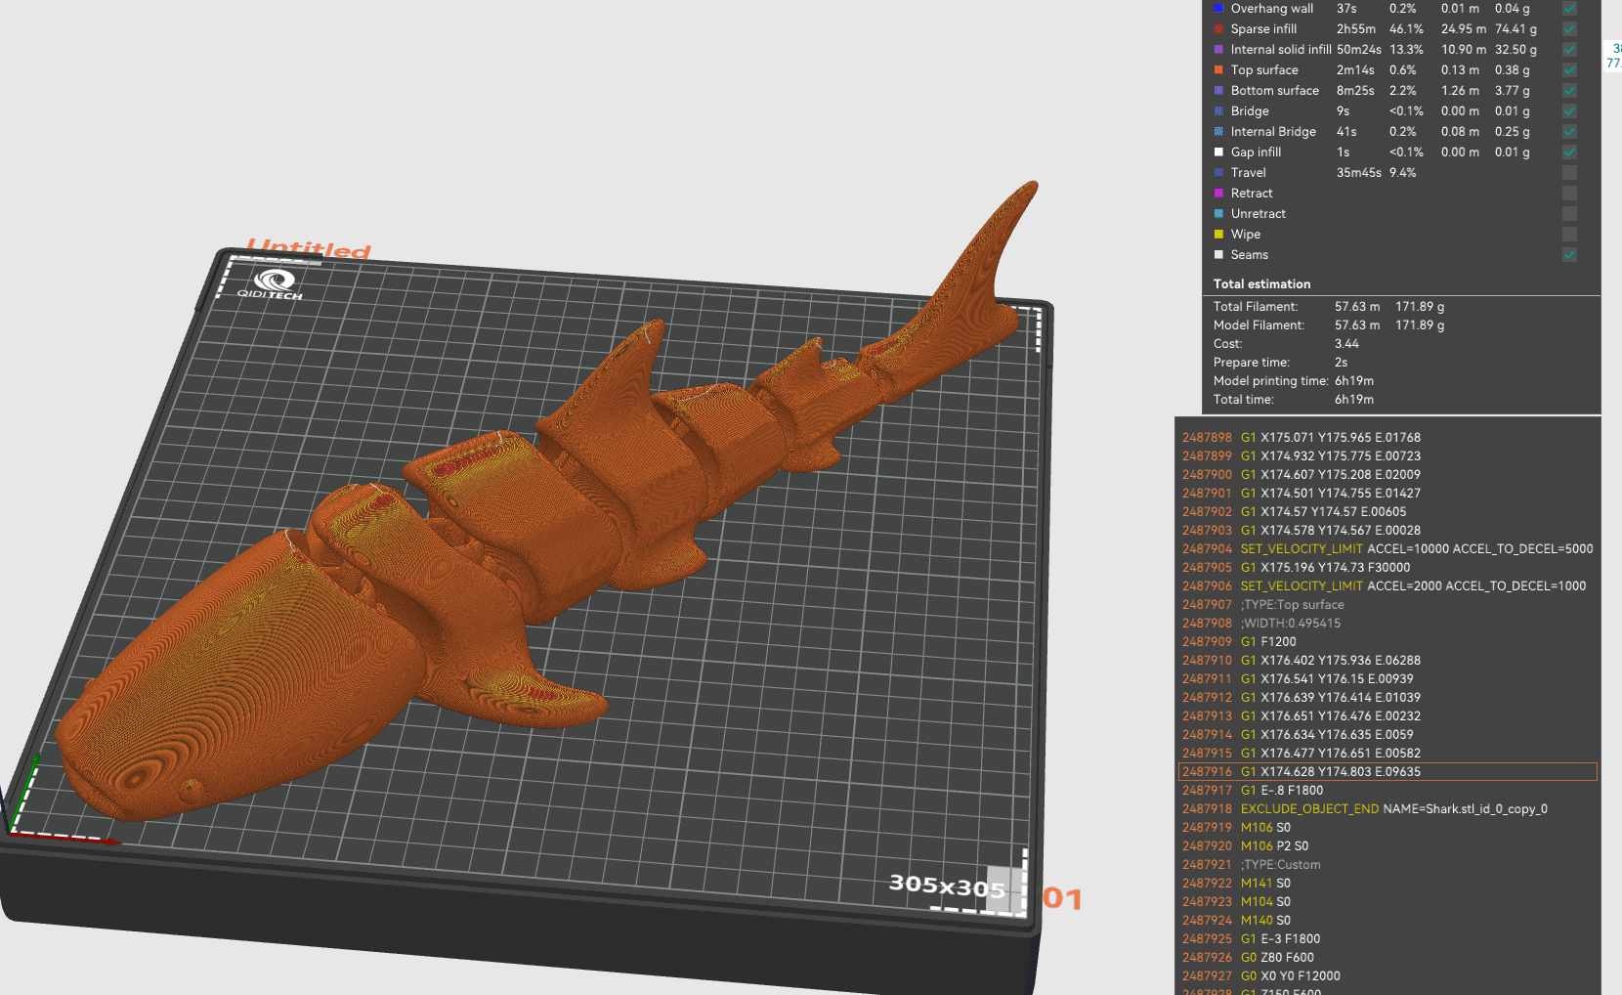
Task: Click the 'Internal solid infill' legend label
Action: click(1281, 50)
